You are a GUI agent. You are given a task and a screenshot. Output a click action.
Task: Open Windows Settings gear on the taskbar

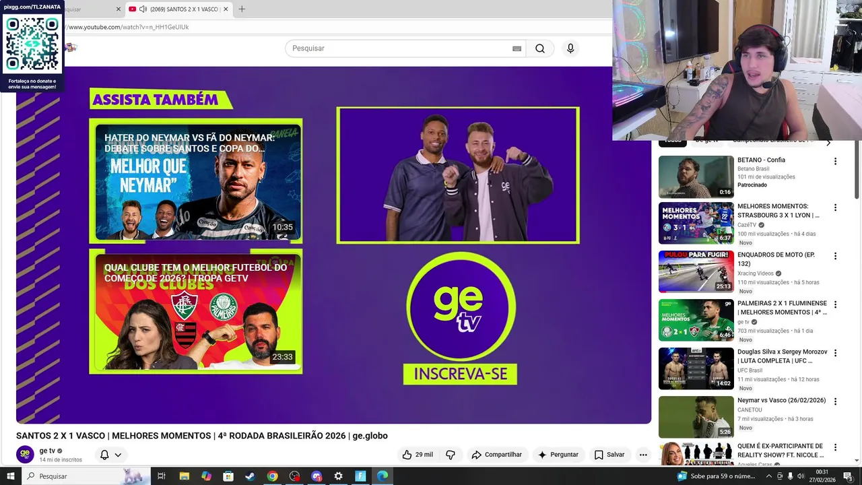coord(338,476)
